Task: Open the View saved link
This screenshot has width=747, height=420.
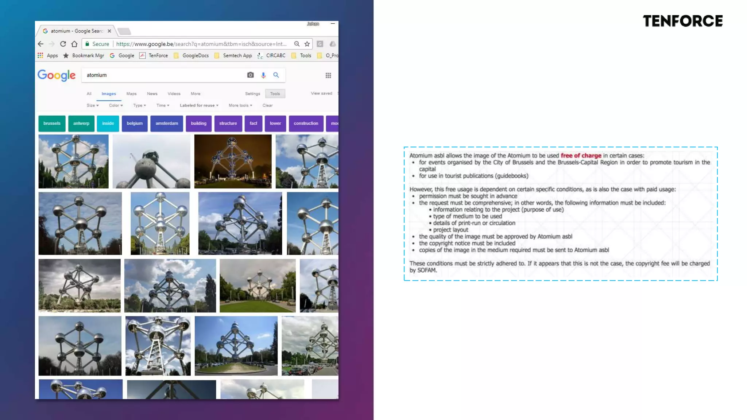Action: pos(321,93)
